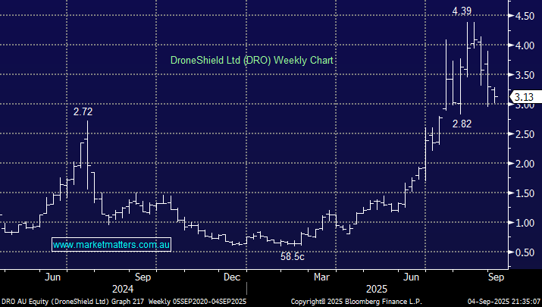Click the Jun 2024 x-axis label

[53, 277]
